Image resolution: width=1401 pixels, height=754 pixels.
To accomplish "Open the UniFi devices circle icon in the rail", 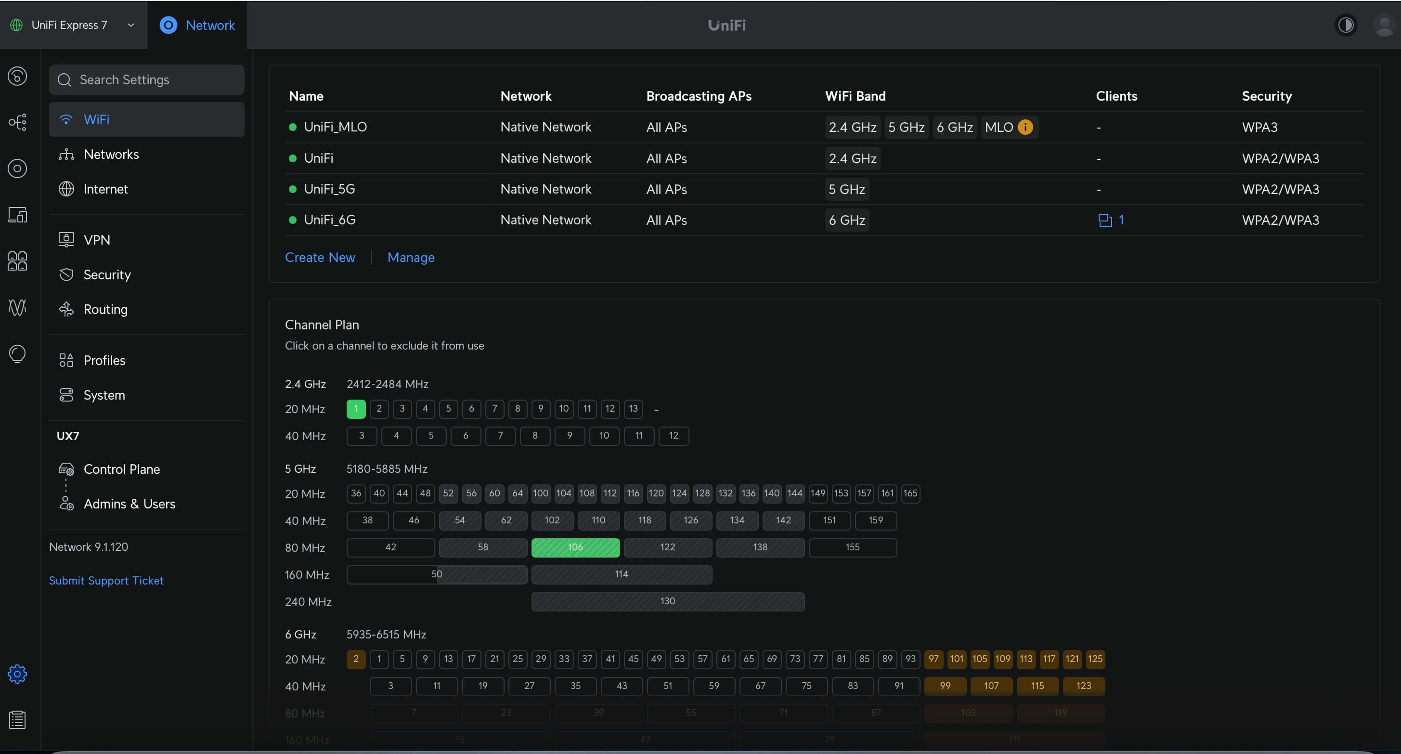I will pyautogui.click(x=17, y=169).
